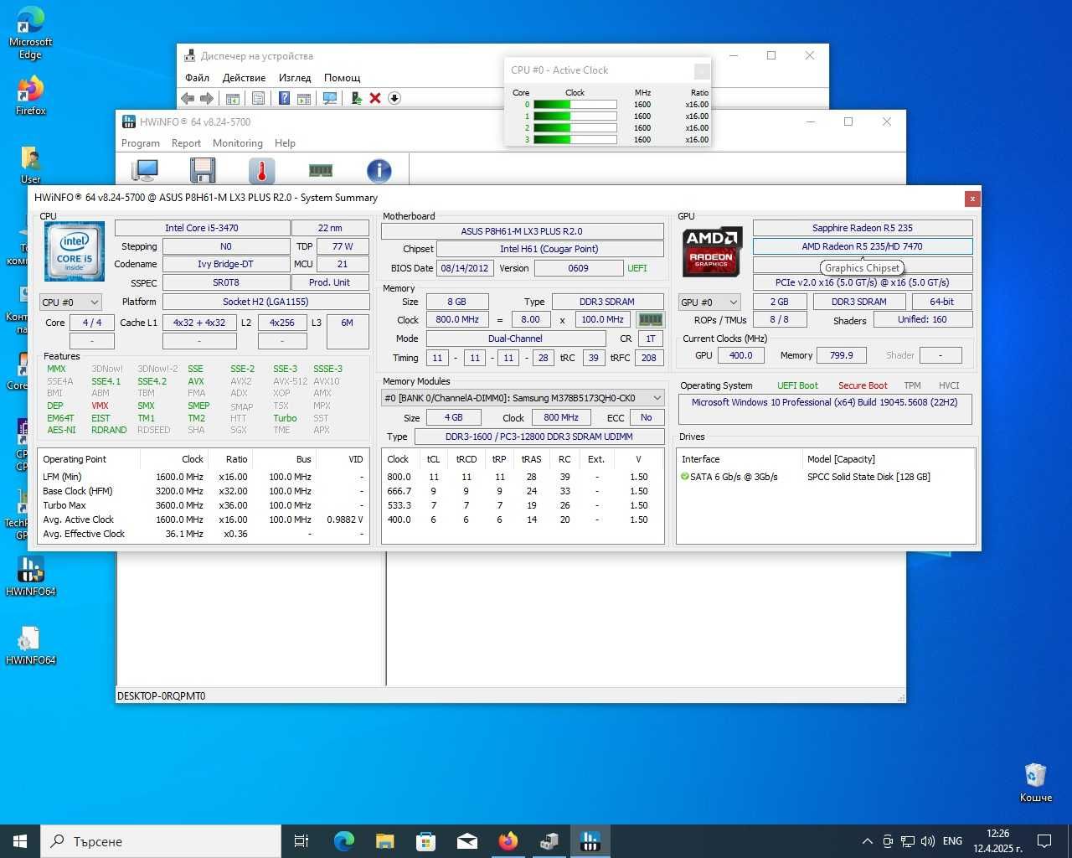Image resolution: width=1072 pixels, height=858 pixels.
Task: Click the Intel Core i5-3470 name field
Action: click(x=202, y=228)
